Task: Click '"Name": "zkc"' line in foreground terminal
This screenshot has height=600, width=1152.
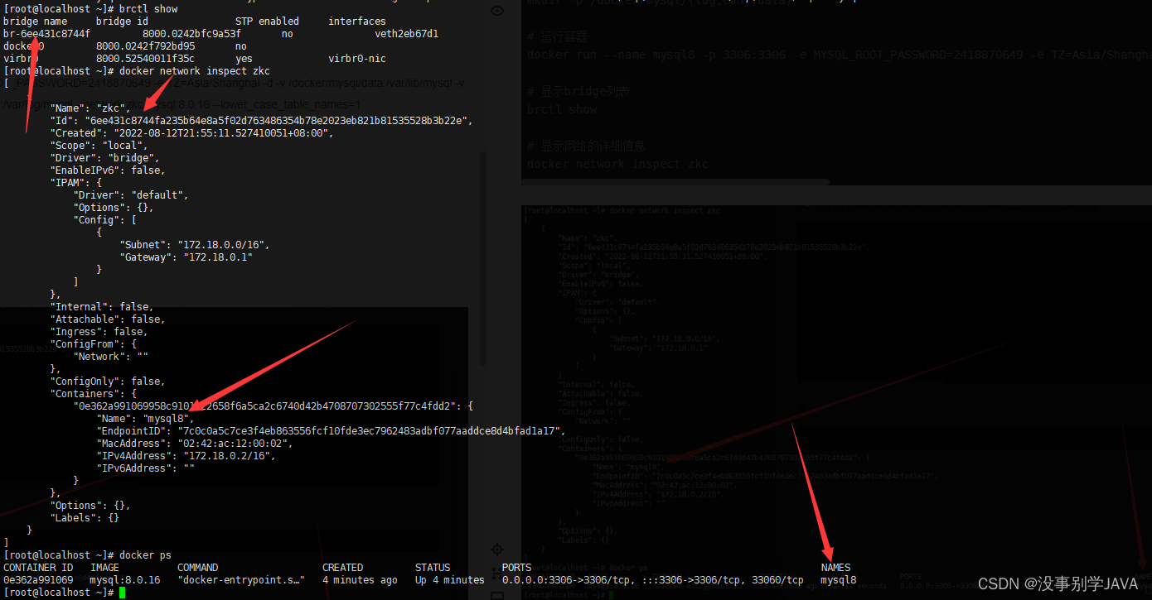Action: pos(90,108)
